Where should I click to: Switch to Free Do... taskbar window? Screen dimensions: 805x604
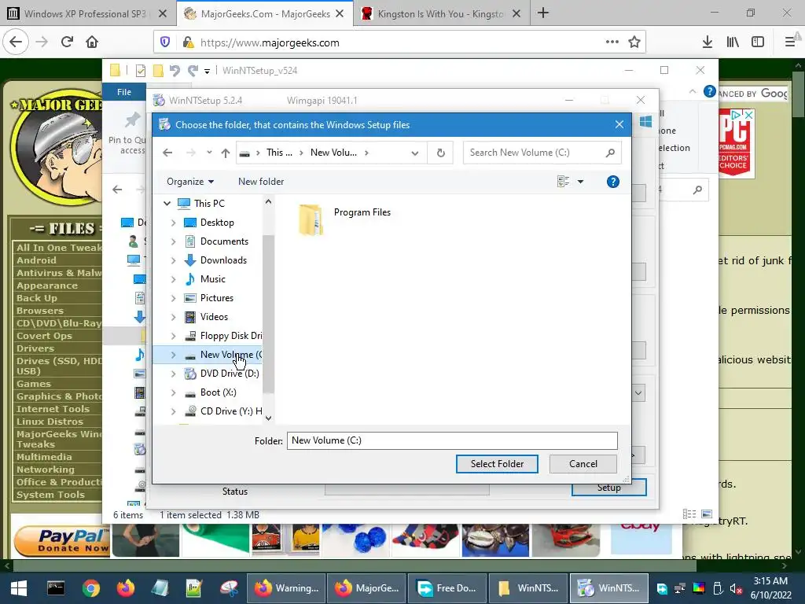click(x=447, y=588)
